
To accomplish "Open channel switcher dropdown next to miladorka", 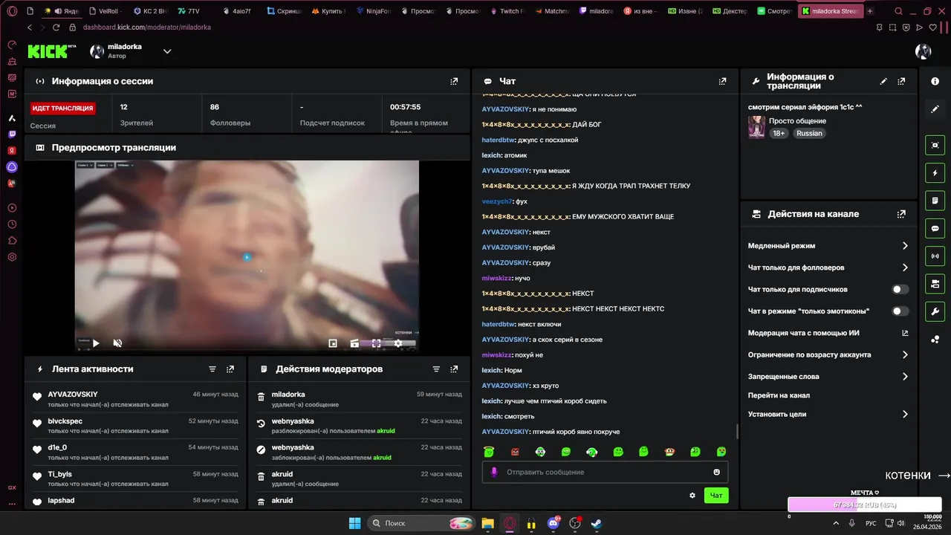I will pyautogui.click(x=167, y=51).
